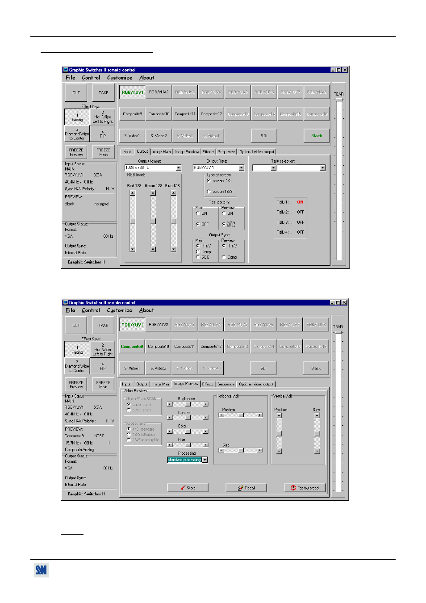The height and width of the screenshot is (603, 426).
Task: Click FREEZE Main in the Image Preview window
Action: click(x=103, y=385)
